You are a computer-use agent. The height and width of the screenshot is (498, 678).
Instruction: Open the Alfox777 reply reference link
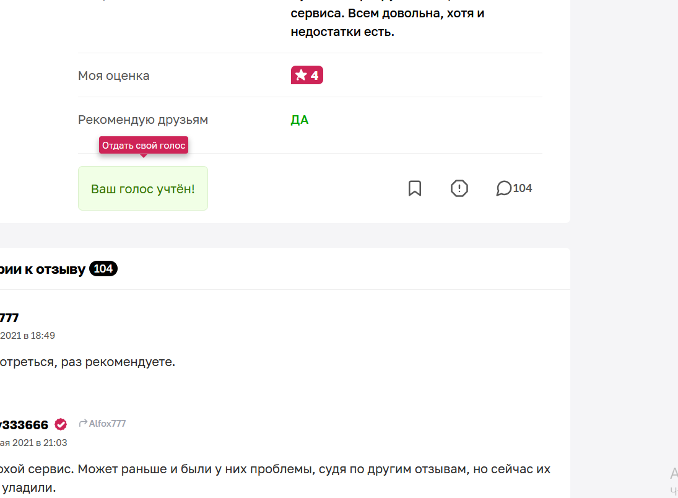[107, 424]
